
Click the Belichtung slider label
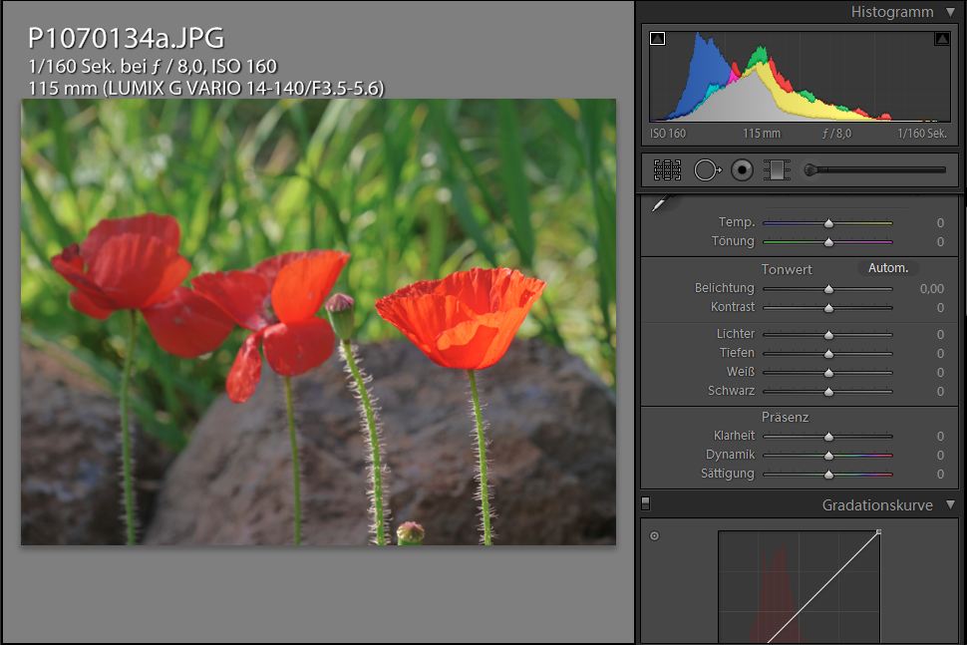[x=724, y=288]
